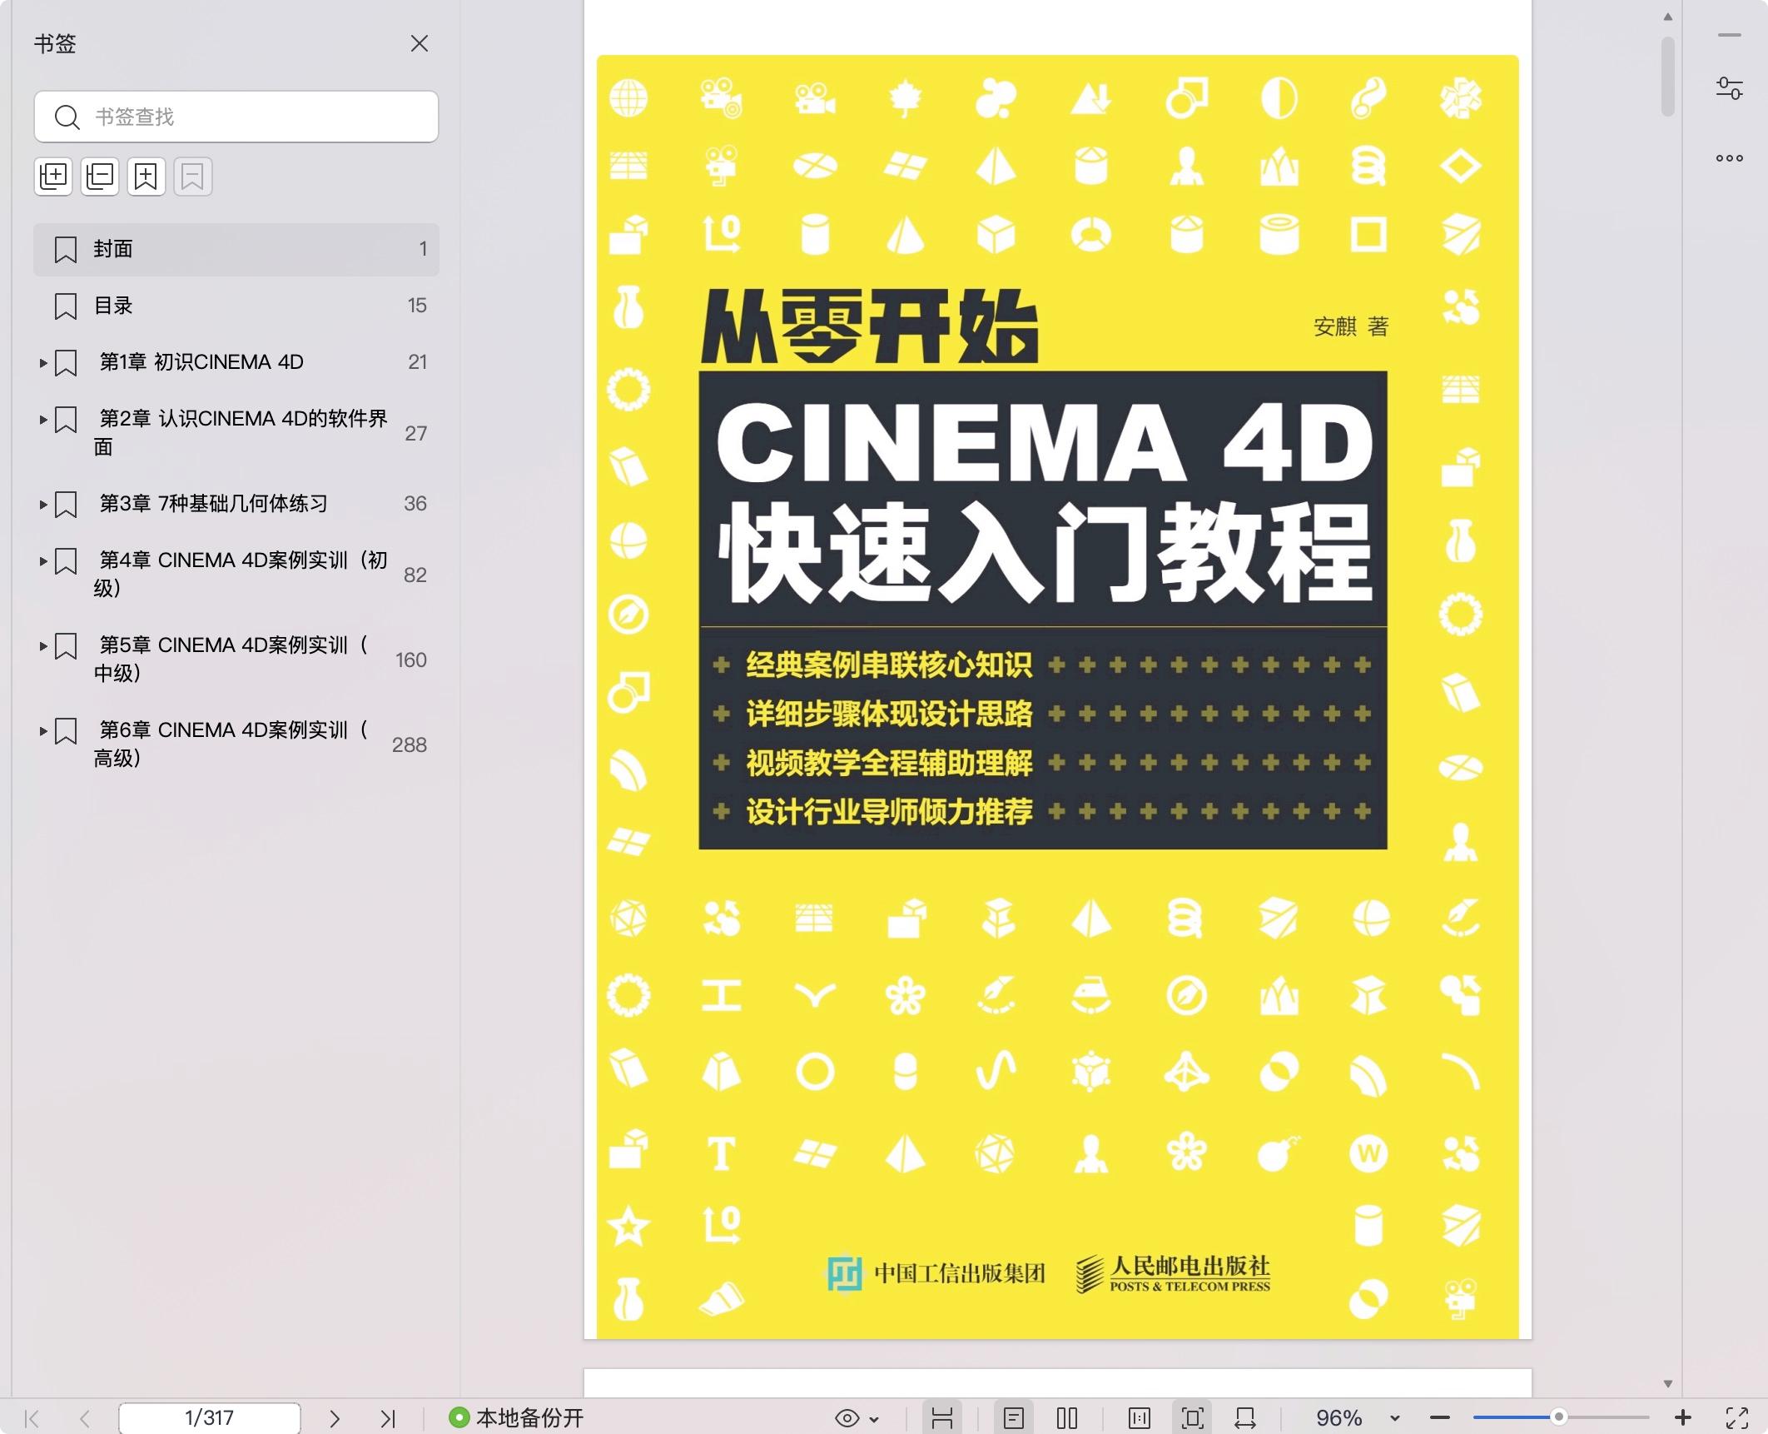
Task: Click page number 27 of 第2章
Action: click(416, 433)
